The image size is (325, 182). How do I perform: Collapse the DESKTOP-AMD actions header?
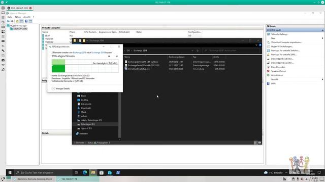[322, 30]
